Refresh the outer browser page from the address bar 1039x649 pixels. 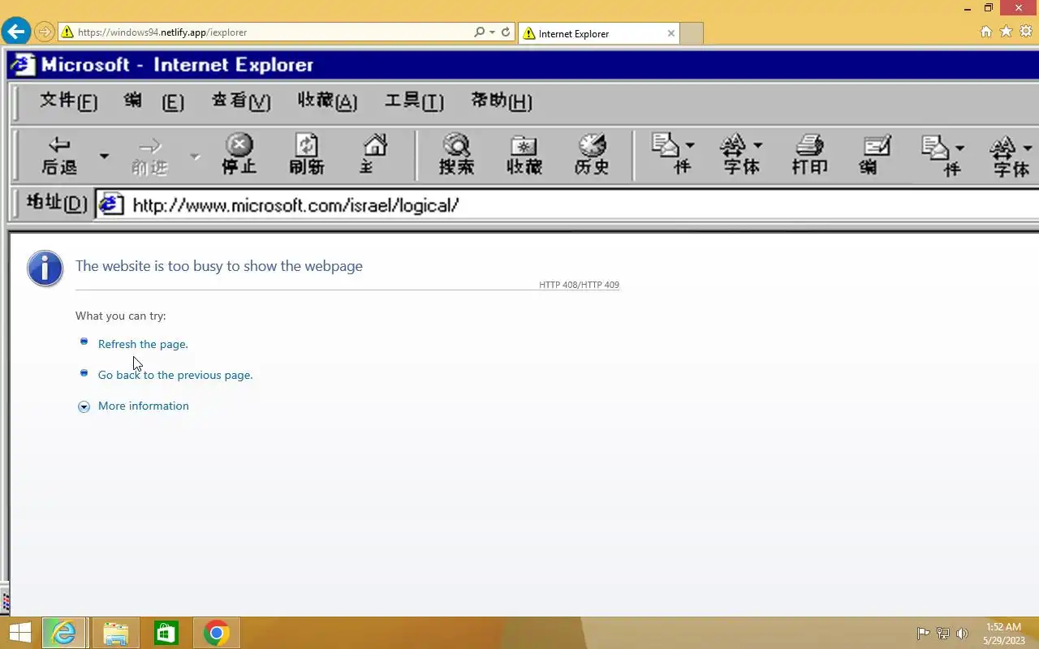click(506, 32)
